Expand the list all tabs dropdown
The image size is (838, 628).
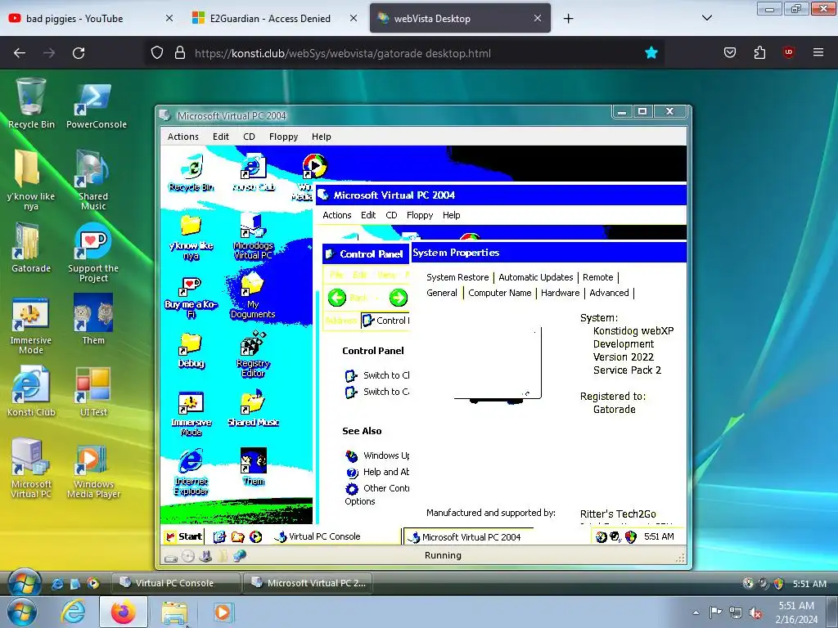706,18
